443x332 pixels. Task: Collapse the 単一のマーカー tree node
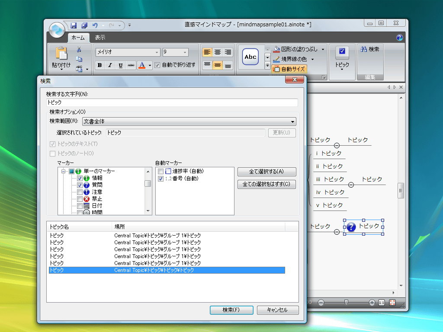pos(63,171)
